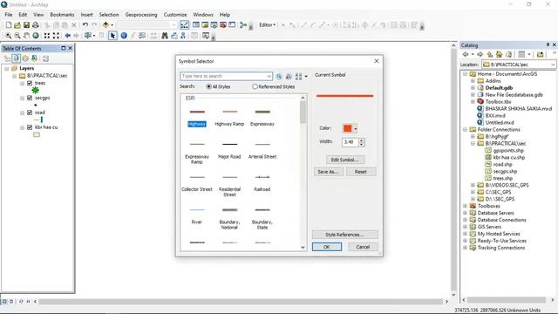The height and width of the screenshot is (314, 558).
Task: Open the Catalog Location dropdown
Action: (x=552, y=65)
